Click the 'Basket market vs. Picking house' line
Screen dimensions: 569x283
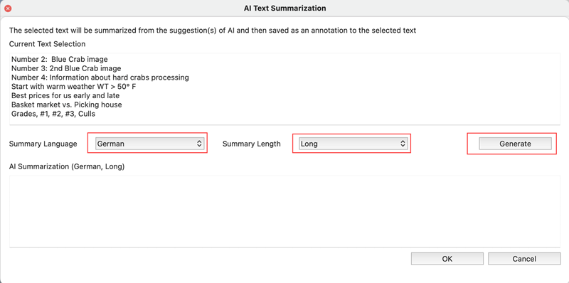[66, 105]
